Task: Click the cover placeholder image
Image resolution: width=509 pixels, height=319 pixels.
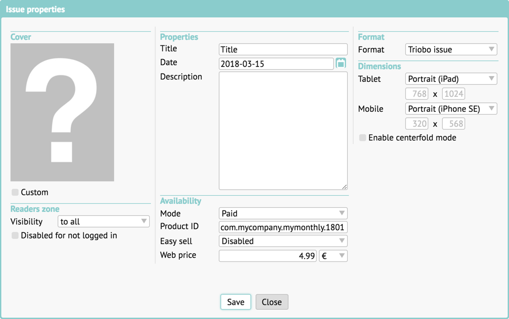Action: coord(62,112)
